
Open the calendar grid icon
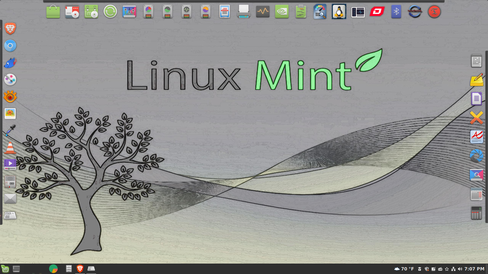477,194
